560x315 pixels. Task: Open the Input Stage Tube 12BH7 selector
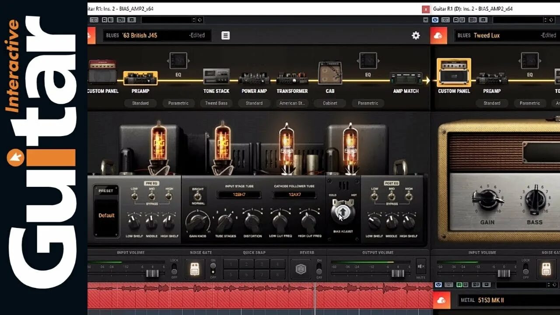[x=239, y=195]
